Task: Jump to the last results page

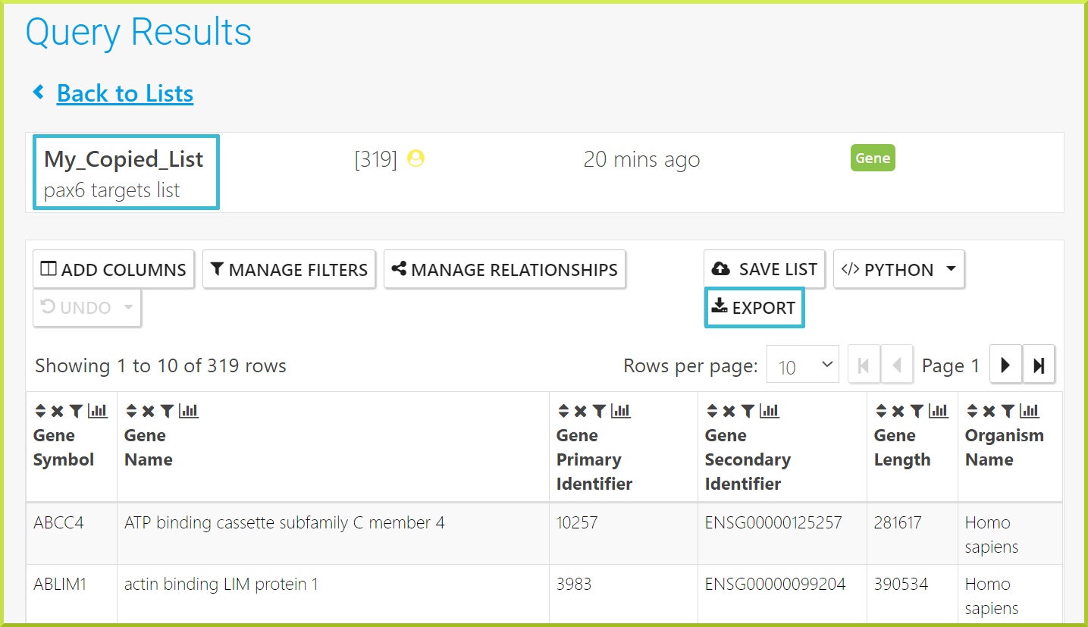Action: coord(1039,365)
